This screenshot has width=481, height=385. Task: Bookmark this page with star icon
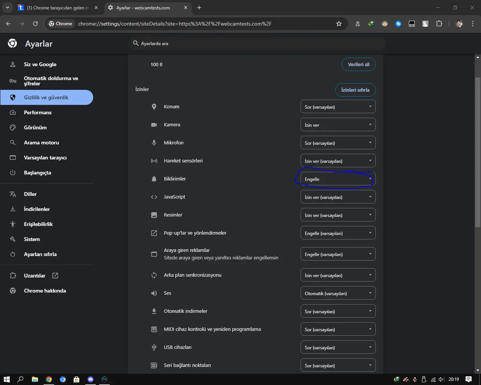point(339,24)
